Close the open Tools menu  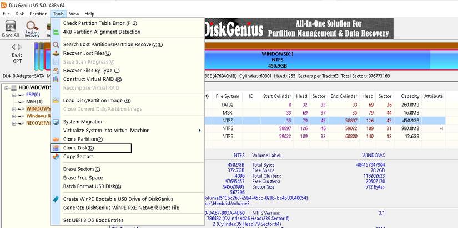(58, 14)
